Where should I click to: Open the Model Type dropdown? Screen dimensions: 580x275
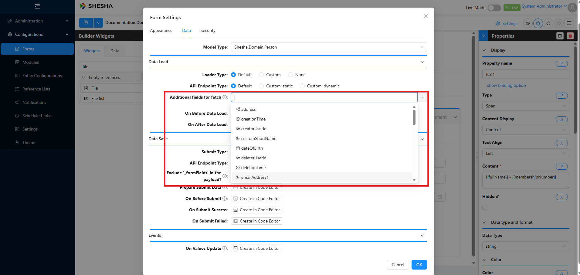point(329,47)
